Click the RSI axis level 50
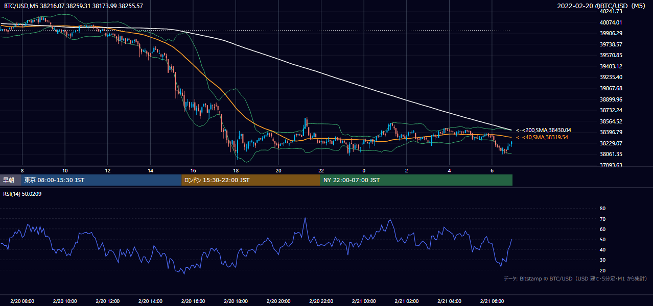 603,240
